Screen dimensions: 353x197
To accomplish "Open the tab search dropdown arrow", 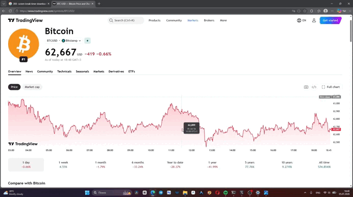I will click(x=4, y=4).
